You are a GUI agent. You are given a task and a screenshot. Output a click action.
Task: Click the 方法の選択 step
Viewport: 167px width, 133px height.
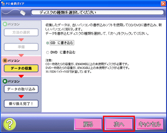tap(21, 33)
